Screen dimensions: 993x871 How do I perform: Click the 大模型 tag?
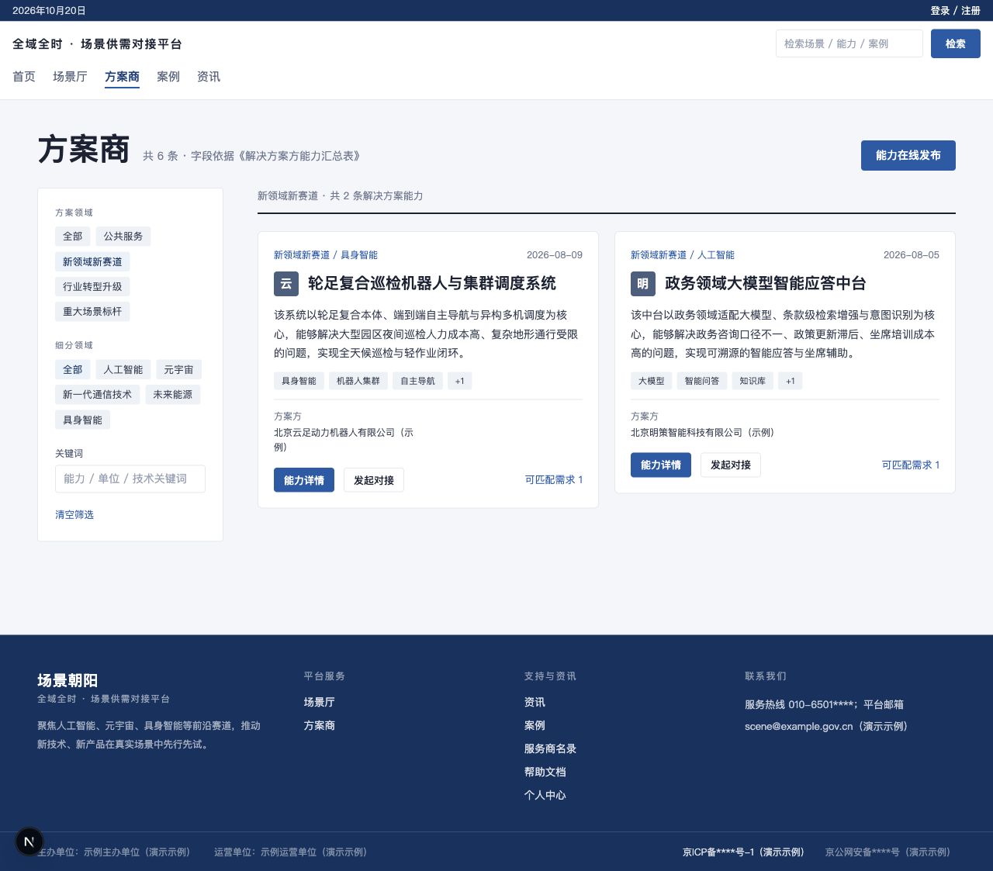click(652, 381)
